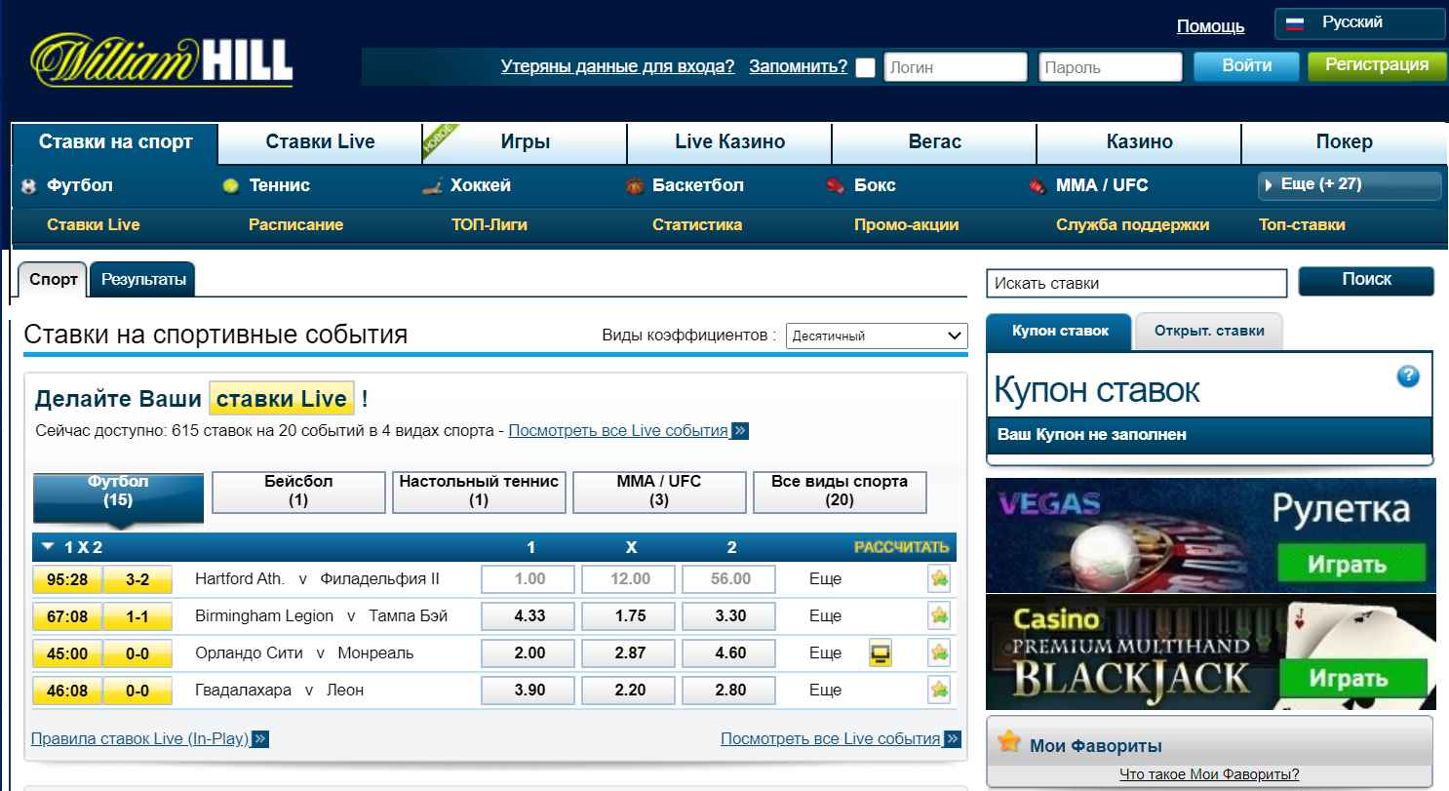
Task: Select odds 4.33 for Birmingham Legion win
Action: [x=529, y=616]
